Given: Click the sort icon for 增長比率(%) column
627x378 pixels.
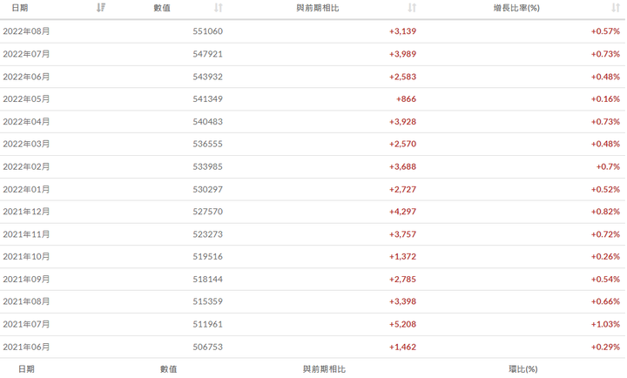Looking at the screenshot, I should (x=616, y=8).
